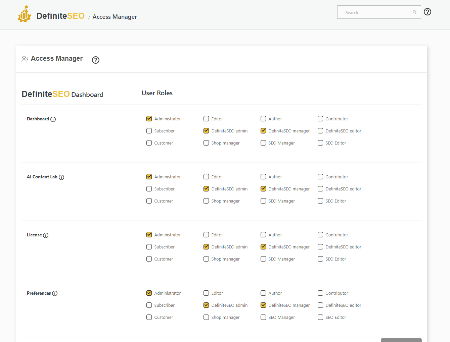Enable SEO Manager for Preferences

tap(263, 317)
